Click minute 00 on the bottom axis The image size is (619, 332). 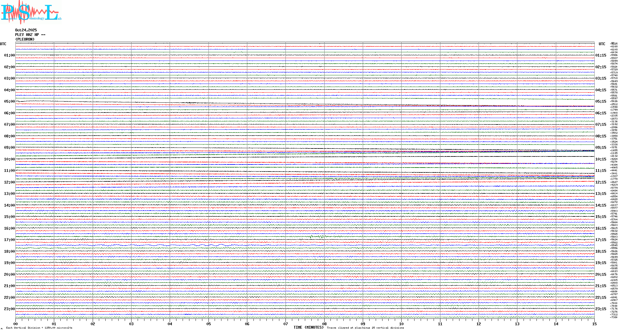pyautogui.click(x=15, y=324)
